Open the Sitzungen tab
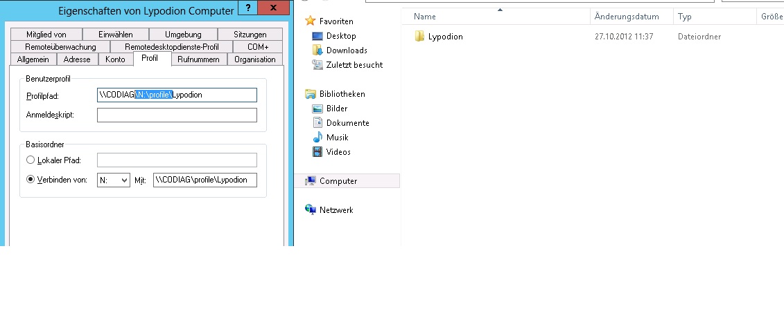The height and width of the screenshot is (318, 784). [250, 35]
